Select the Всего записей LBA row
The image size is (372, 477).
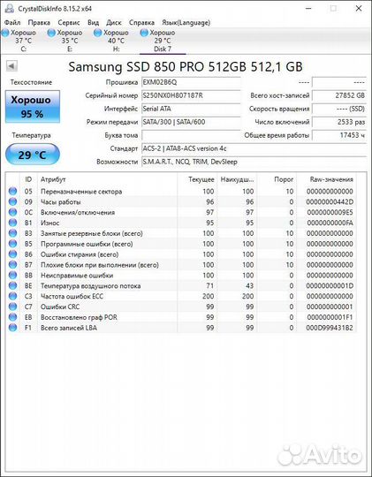pos(181,328)
